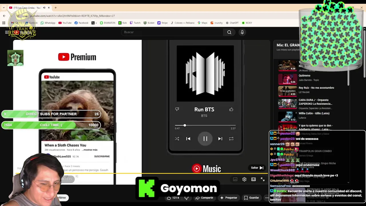Open the Stripe bookmark

[162, 23]
